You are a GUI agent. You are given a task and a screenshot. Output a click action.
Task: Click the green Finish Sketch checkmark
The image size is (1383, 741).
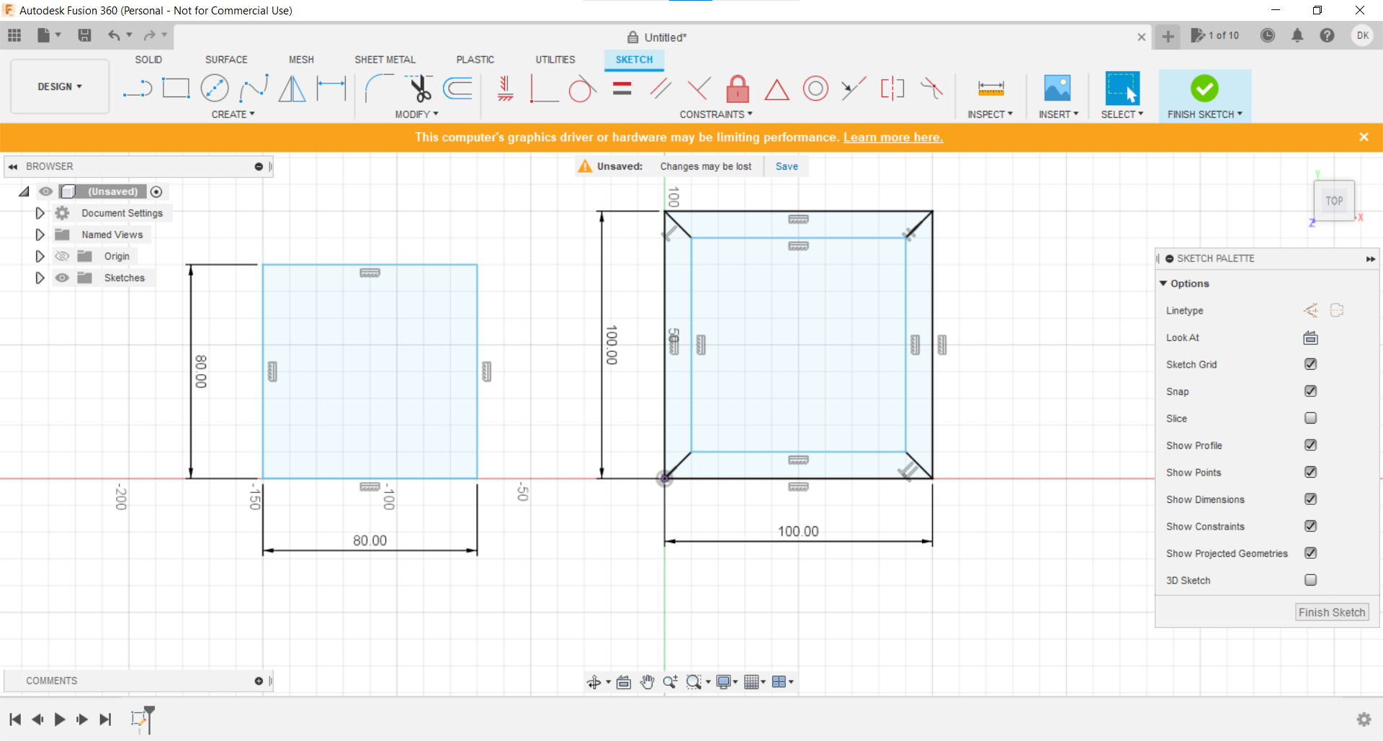click(x=1204, y=88)
